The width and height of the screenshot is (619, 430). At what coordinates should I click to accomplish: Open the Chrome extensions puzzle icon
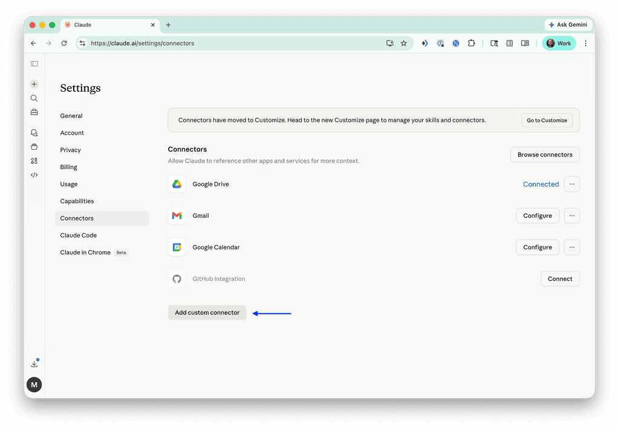(472, 43)
